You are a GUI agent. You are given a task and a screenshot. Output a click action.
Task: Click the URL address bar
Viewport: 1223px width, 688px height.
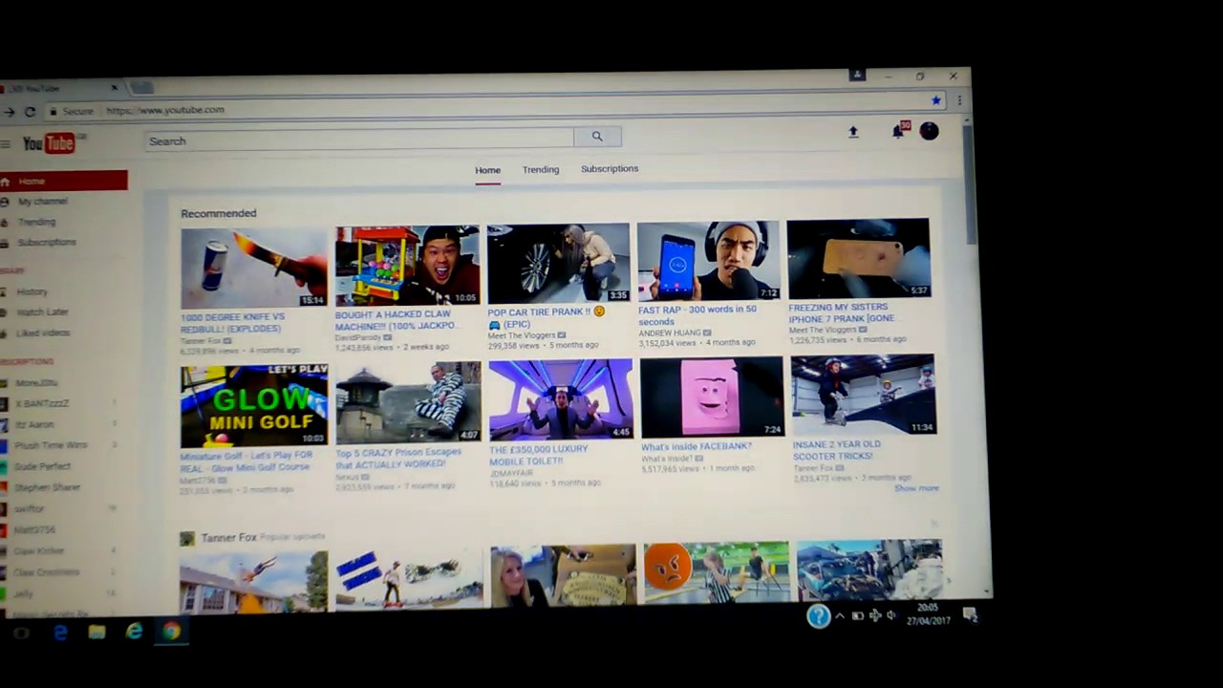(x=497, y=105)
